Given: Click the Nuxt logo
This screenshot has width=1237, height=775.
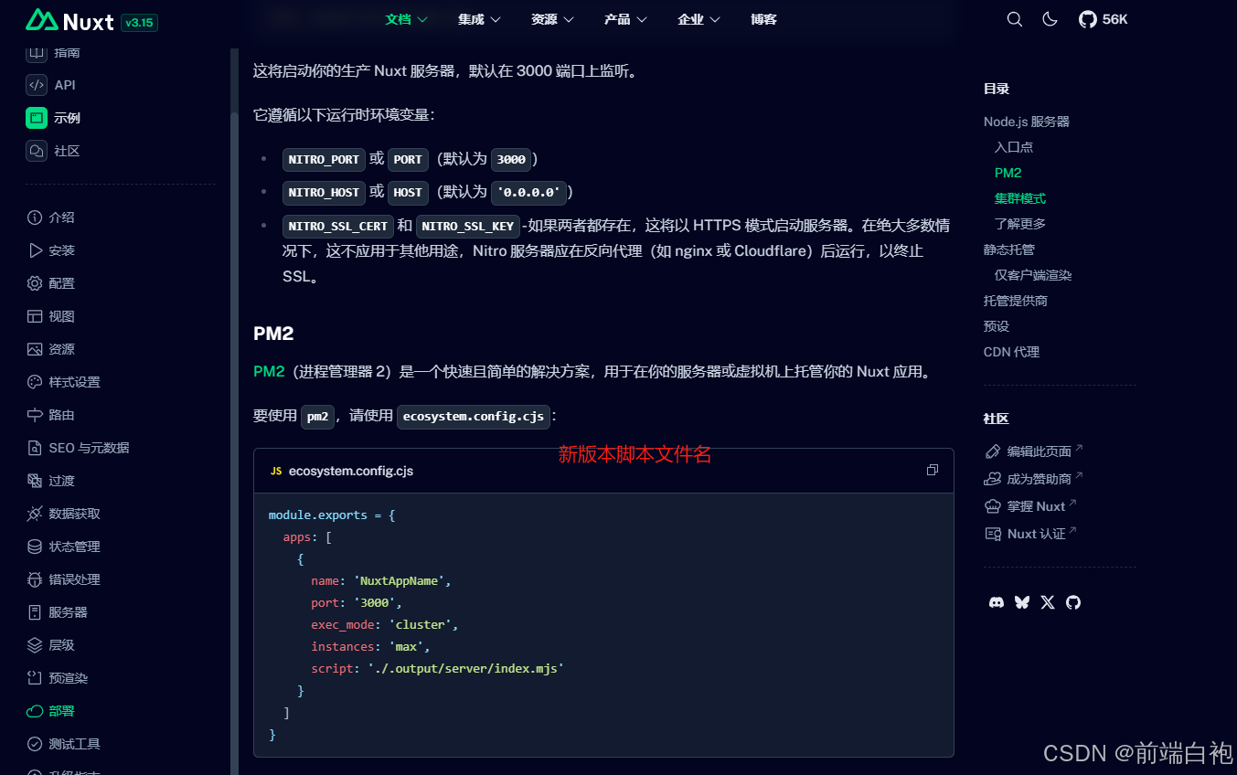Looking at the screenshot, I should click(69, 20).
